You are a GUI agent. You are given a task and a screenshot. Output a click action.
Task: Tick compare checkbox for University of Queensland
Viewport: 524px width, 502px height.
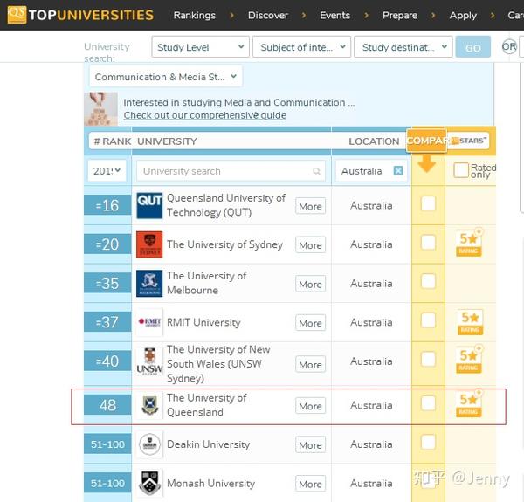(428, 403)
